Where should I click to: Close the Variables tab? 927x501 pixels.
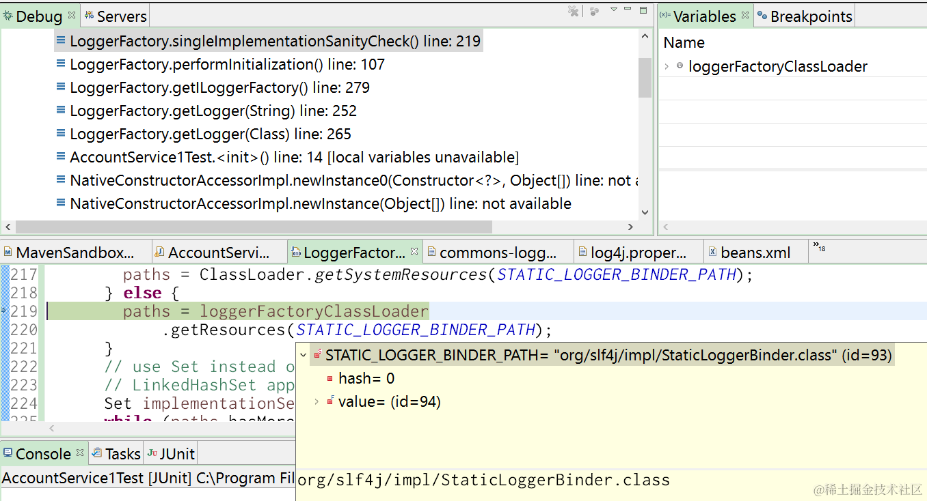(x=744, y=14)
